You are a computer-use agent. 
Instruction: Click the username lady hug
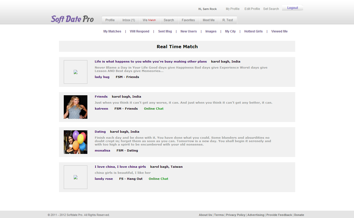(102, 77)
